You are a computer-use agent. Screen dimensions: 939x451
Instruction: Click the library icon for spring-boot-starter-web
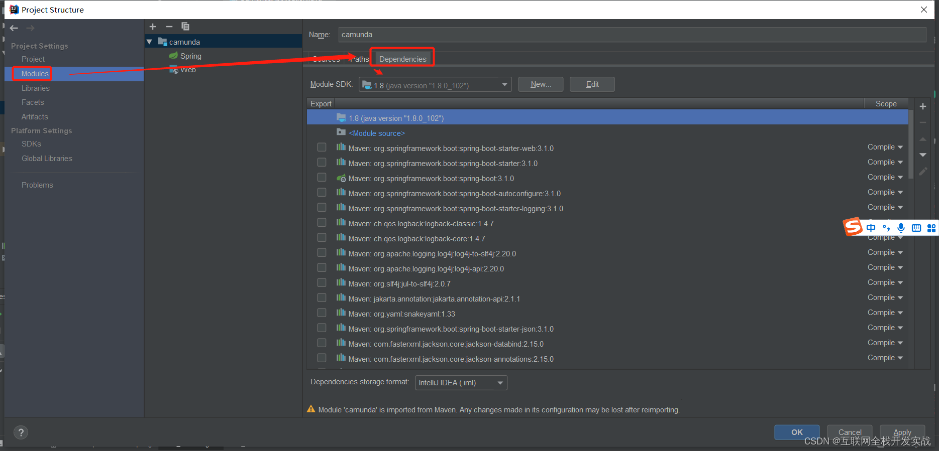341,147
